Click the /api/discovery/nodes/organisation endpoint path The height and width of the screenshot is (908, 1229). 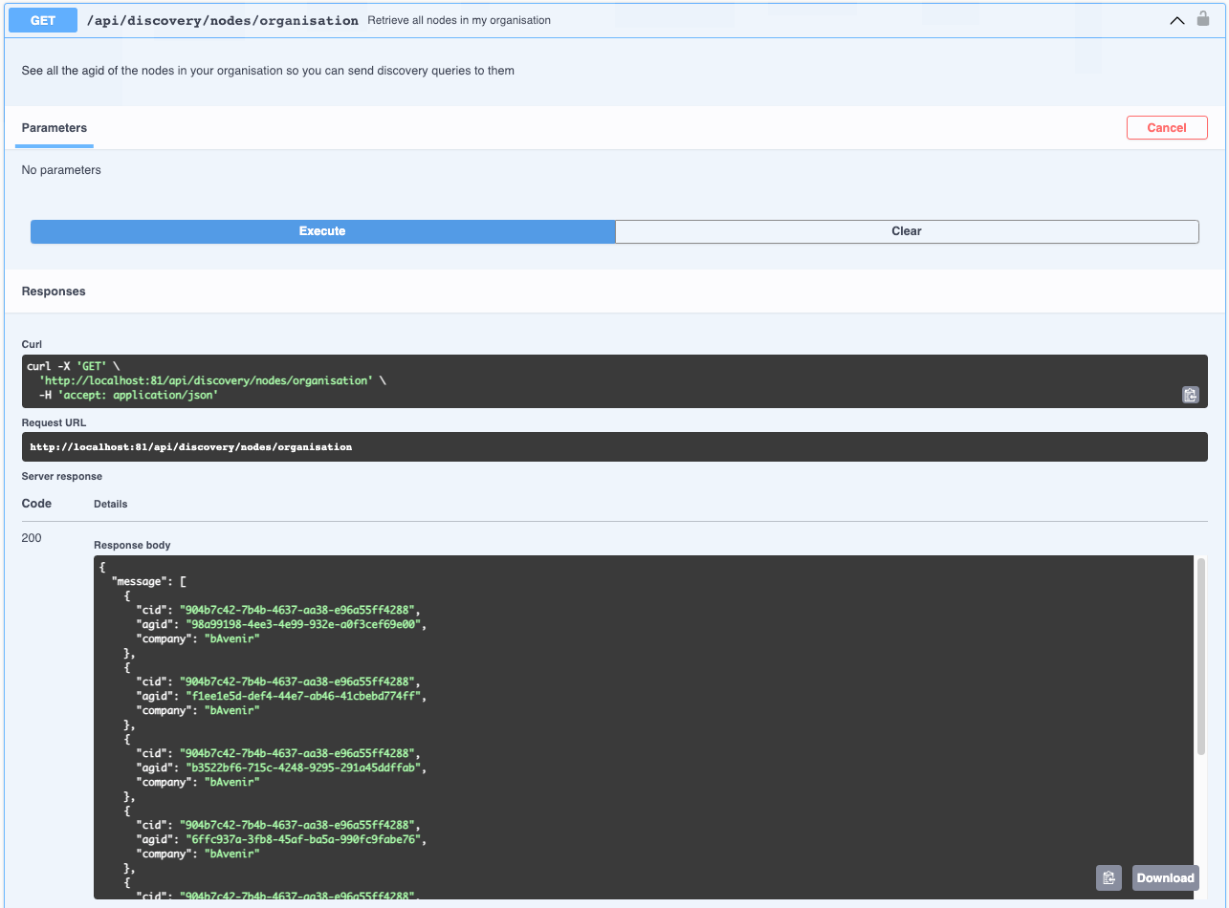[223, 20]
